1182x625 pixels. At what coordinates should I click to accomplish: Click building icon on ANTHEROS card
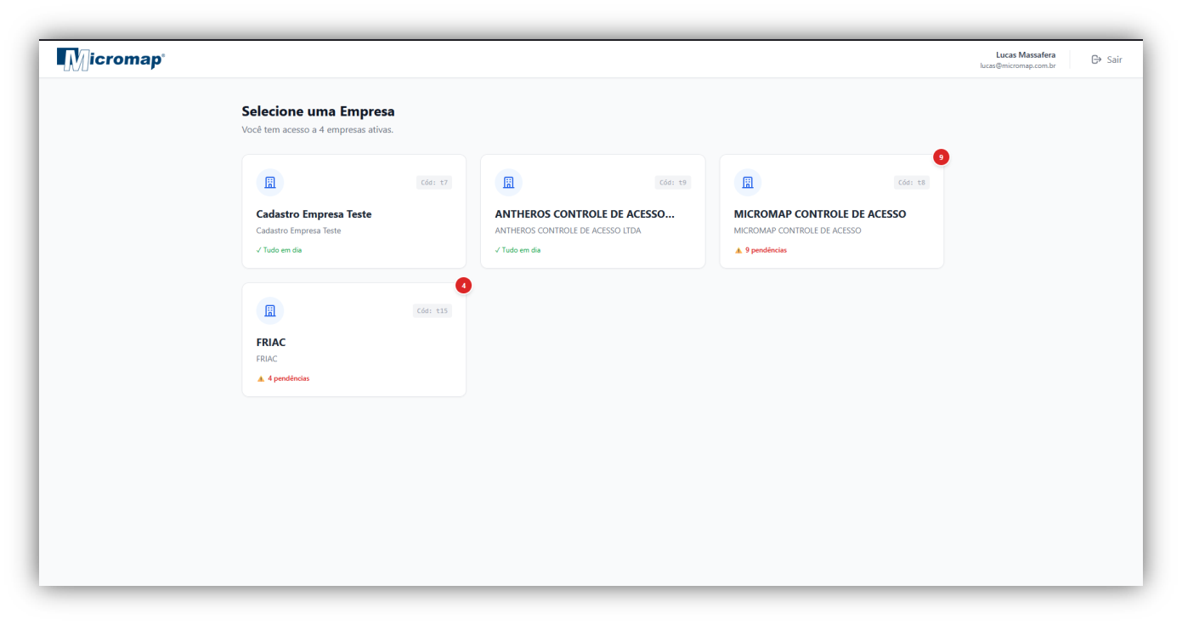pos(509,183)
